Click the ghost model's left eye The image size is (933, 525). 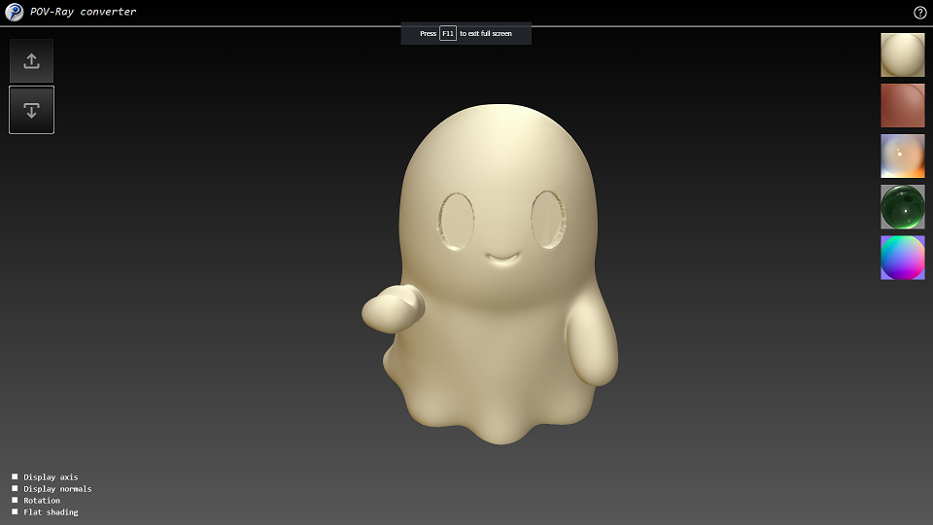(456, 221)
